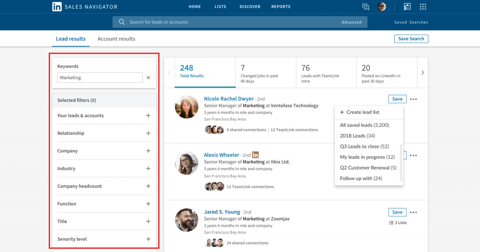Open Nicole Rachel Dwyer's profile photo
480x252 pixels.
(x=187, y=107)
